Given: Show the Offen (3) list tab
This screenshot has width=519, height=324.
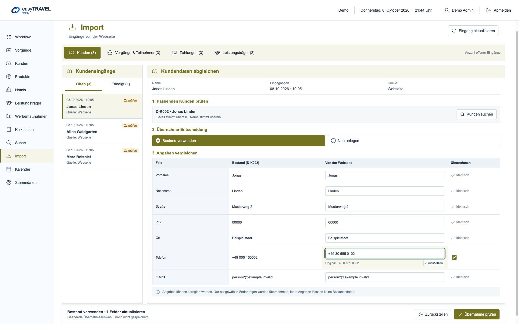Looking at the screenshot, I should pos(84,84).
